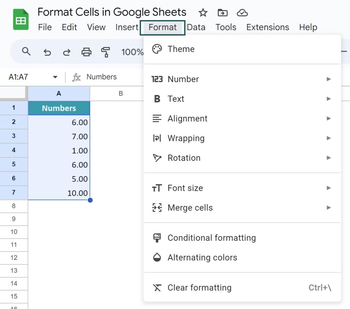Star the document with the star icon
350x309 pixels.
click(x=203, y=13)
